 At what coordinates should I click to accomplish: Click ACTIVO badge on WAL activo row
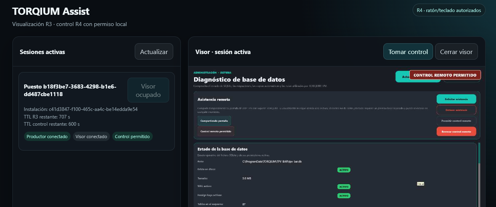(344, 187)
